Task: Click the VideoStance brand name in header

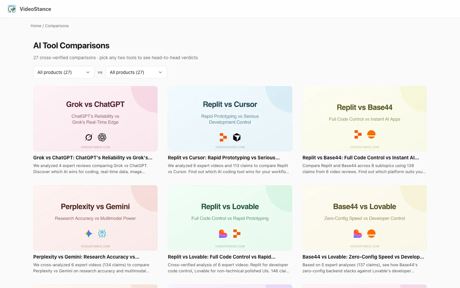Action: [x=35, y=9]
